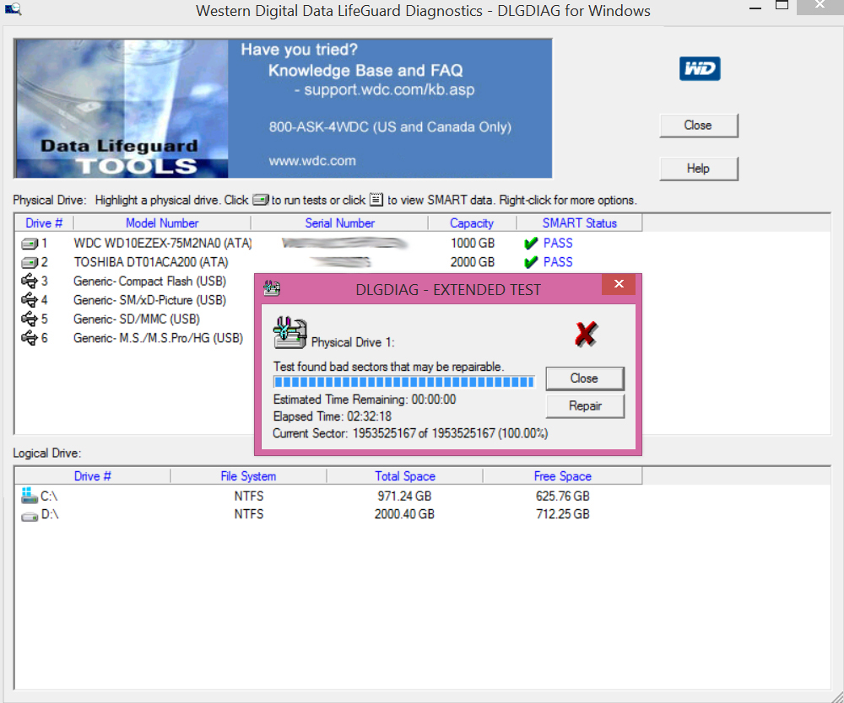Click www.wdc.com banner text

point(312,161)
